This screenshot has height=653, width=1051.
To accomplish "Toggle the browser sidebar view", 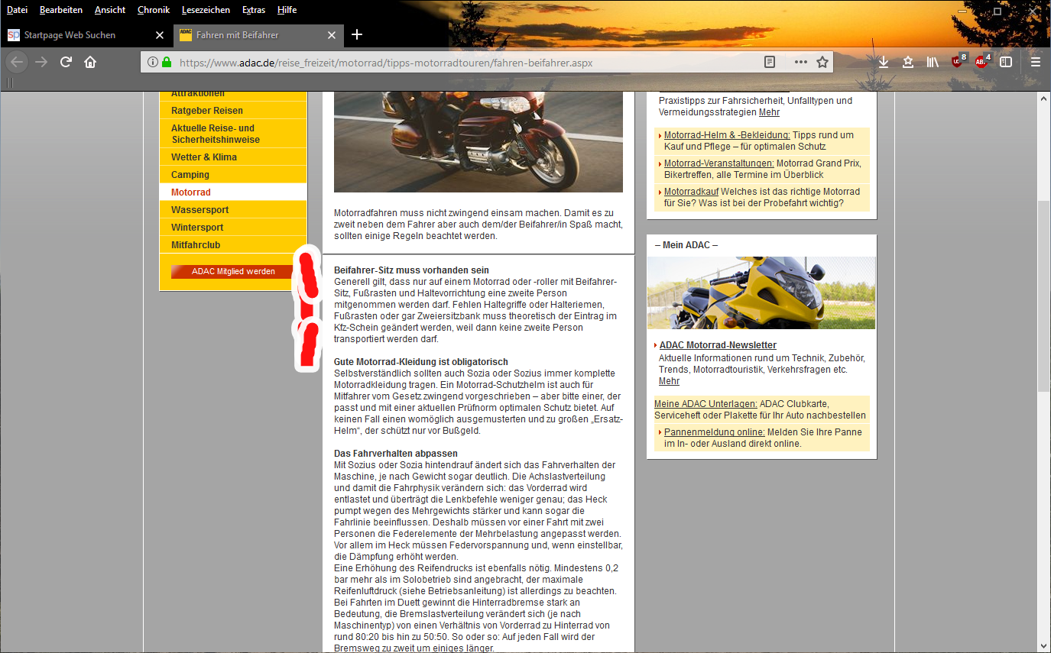I will [1006, 62].
